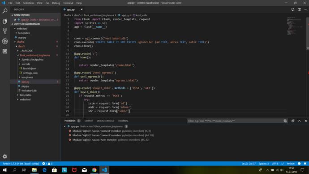
Task: Open veritabani.db file in explorer
Action: pyautogui.click(x=29, y=91)
